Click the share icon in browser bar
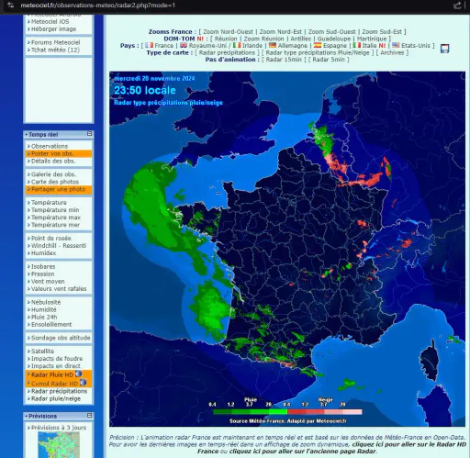Viewport: 470px width, 458px height. (457, 6)
